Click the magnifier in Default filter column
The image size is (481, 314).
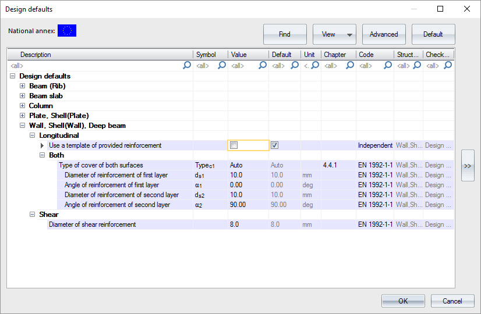pyautogui.click(x=295, y=66)
